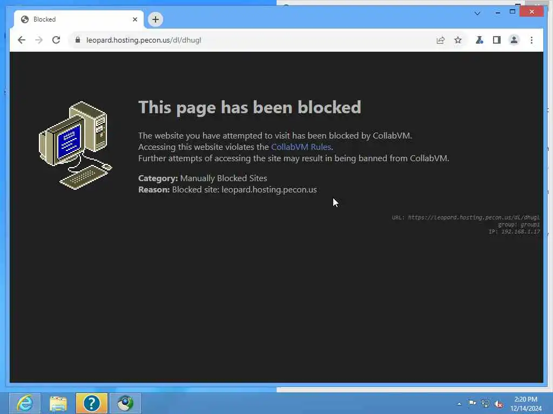This screenshot has height=414, width=553.
Task: Go back to the previous page
Action: pyautogui.click(x=22, y=40)
